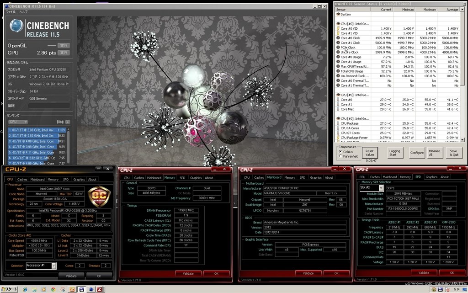Open the Slot #2 memory slot dropdown
Viewport: 468px width, 293px height.
coord(381,188)
